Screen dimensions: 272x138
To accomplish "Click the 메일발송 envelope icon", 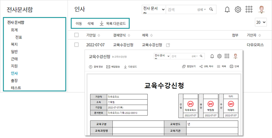I will [x=108, y=67].
